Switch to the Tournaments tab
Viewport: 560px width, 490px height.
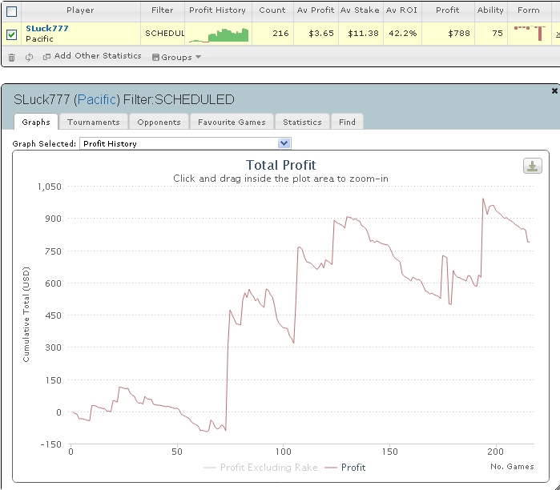point(94,122)
